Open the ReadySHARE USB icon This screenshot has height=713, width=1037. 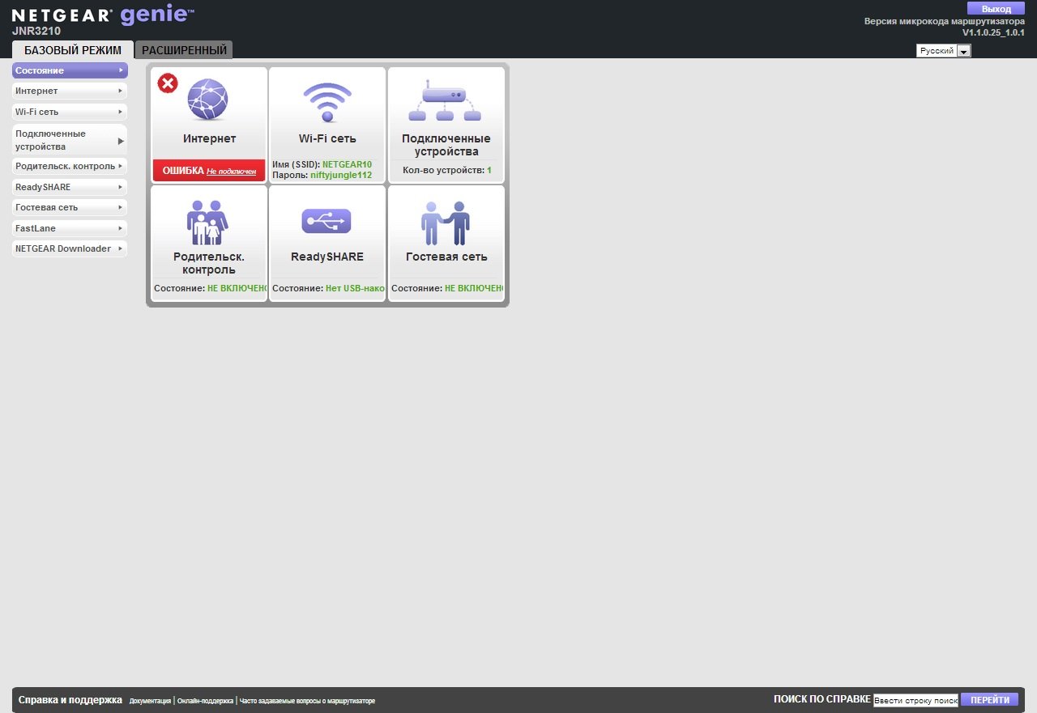click(326, 221)
